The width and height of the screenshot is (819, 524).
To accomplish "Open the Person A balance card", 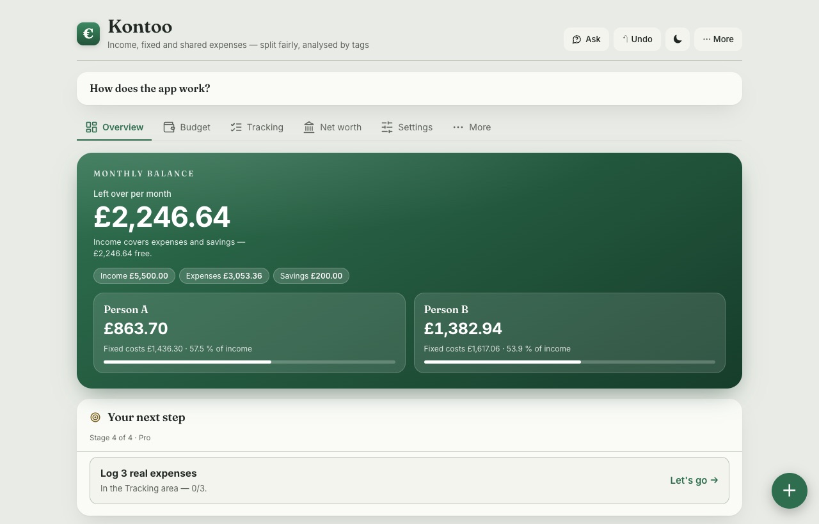I will [250, 333].
